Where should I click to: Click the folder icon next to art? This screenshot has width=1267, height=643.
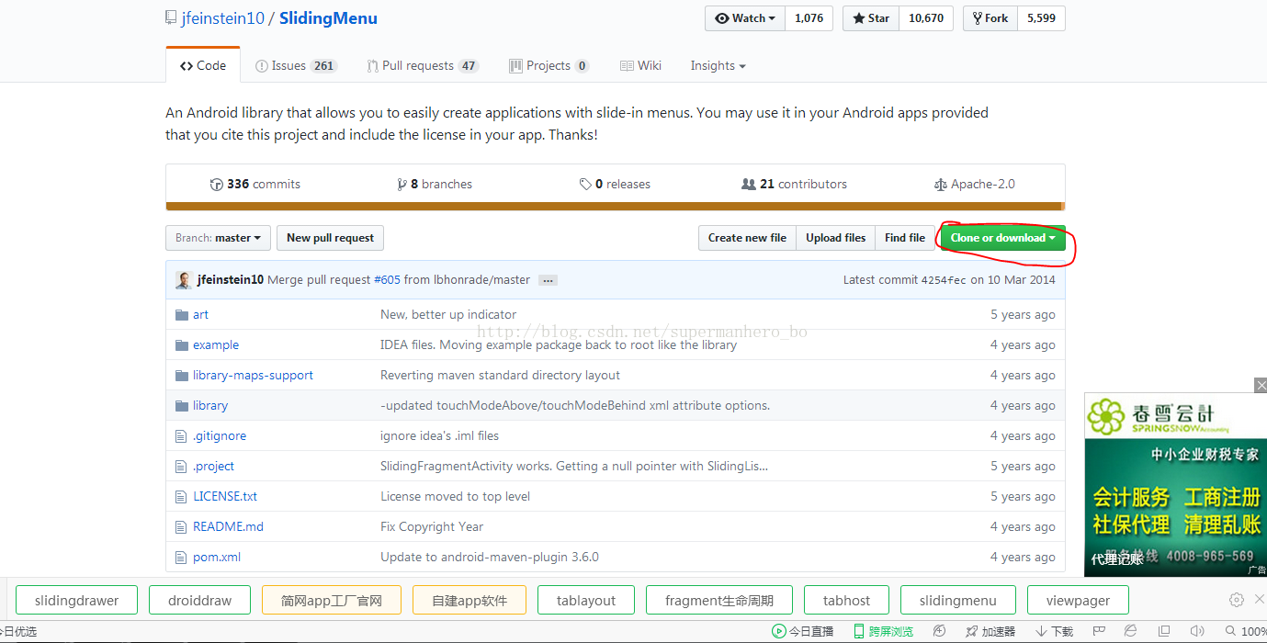(x=181, y=314)
